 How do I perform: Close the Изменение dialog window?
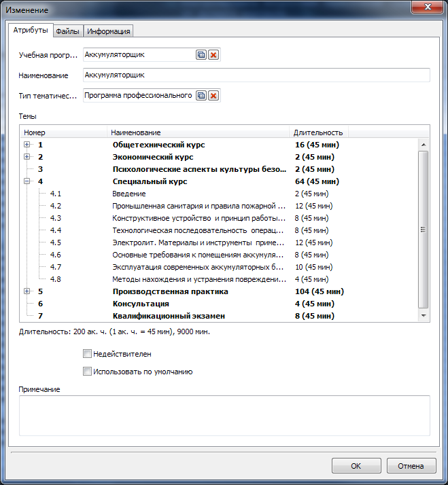[428, 7]
